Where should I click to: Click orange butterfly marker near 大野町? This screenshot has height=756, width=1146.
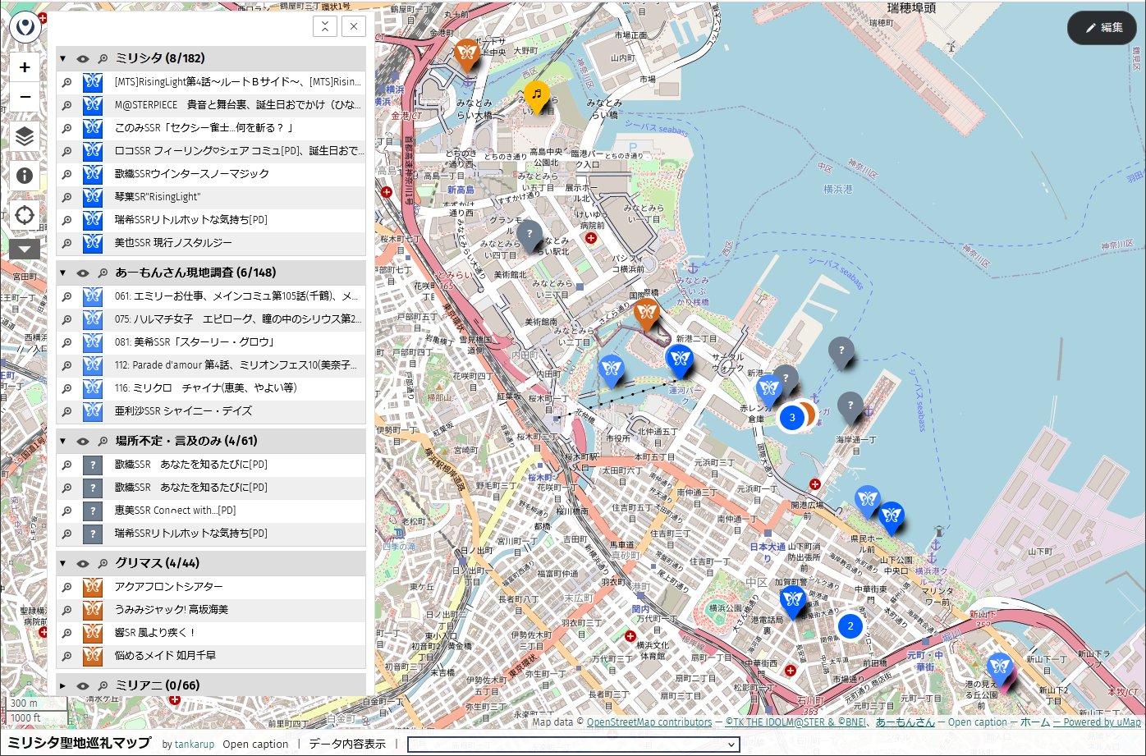click(467, 55)
